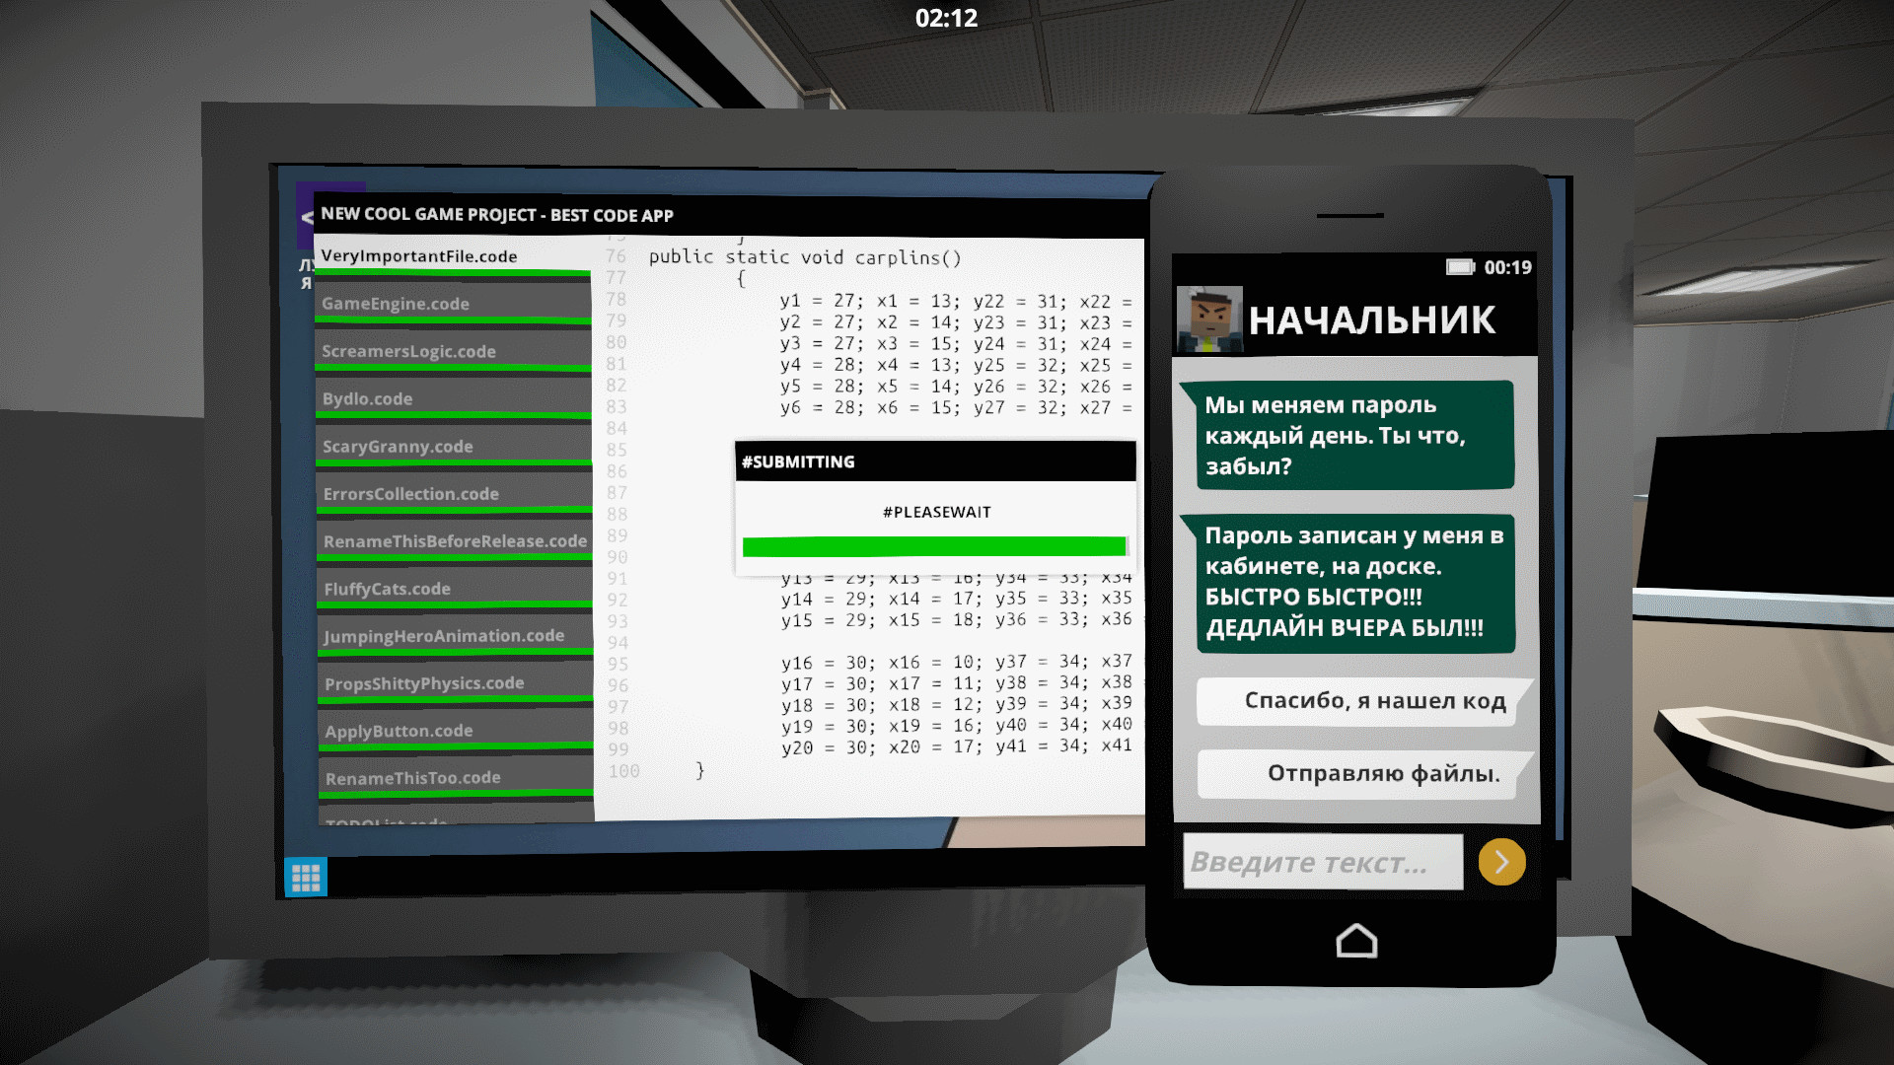Screen dimensions: 1894x1065
Task: Open RenameThisBeforeRelease.code file
Action: 454,541
